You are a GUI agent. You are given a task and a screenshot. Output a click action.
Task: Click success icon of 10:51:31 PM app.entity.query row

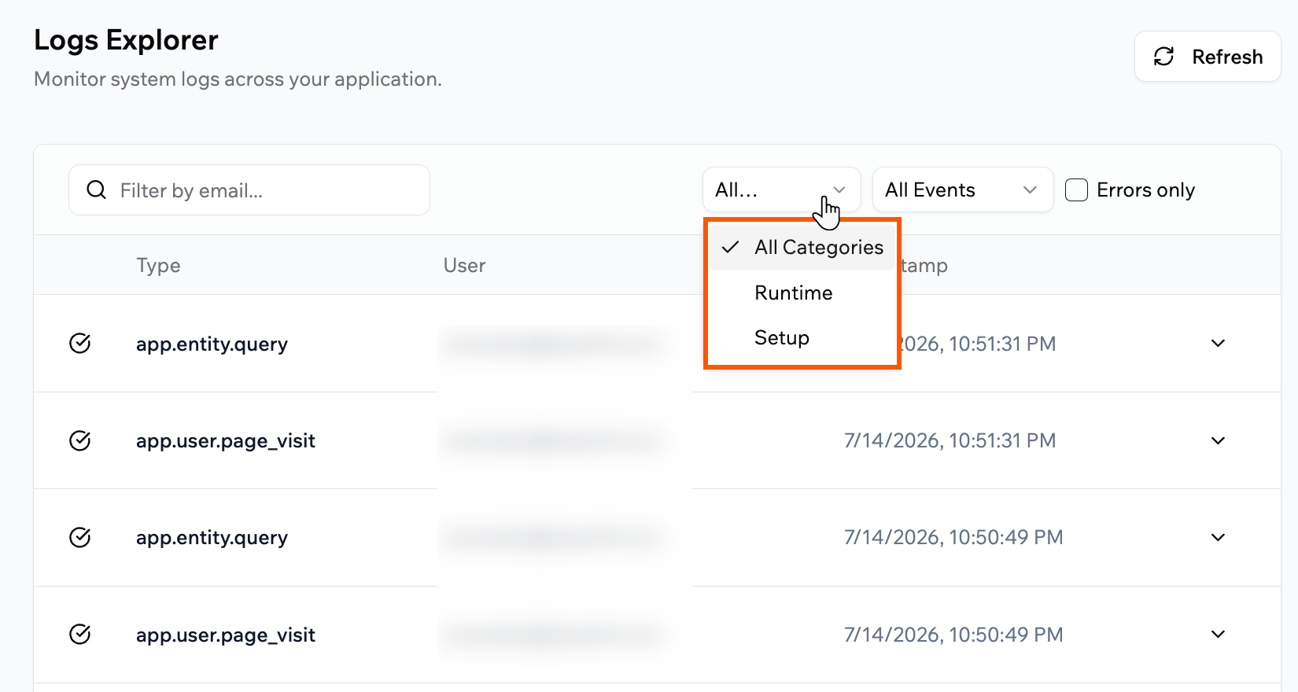tap(80, 344)
